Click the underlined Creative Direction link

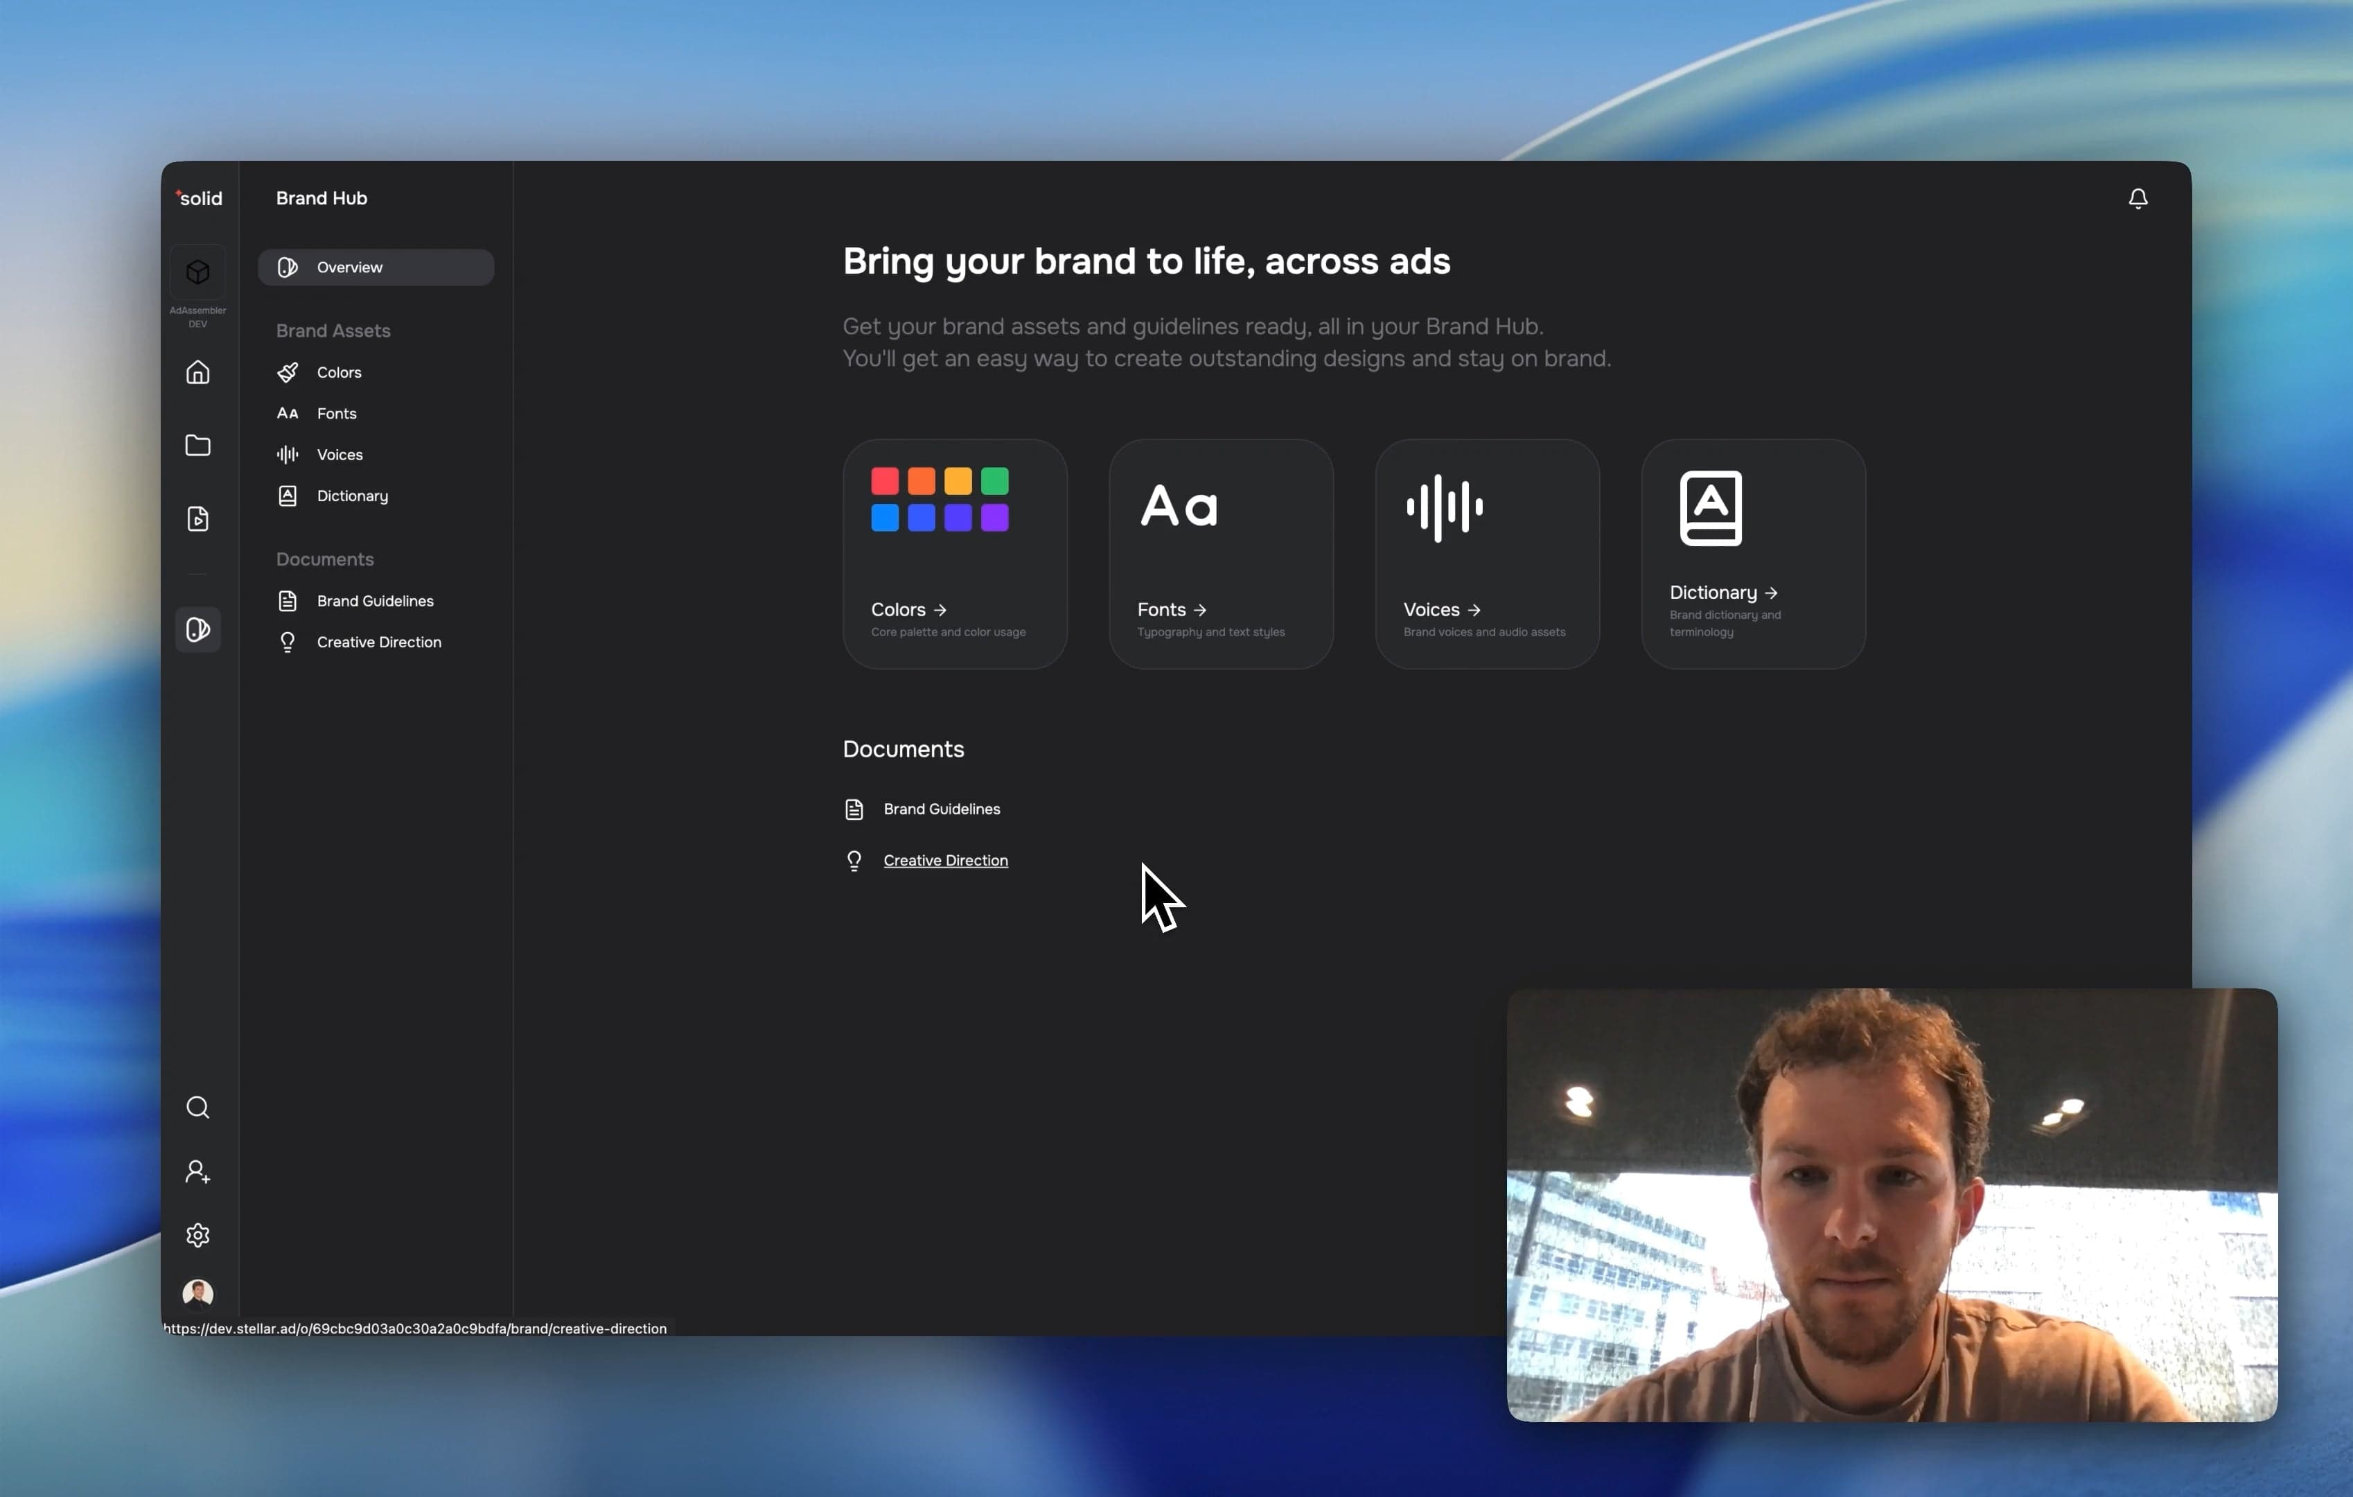[946, 861]
